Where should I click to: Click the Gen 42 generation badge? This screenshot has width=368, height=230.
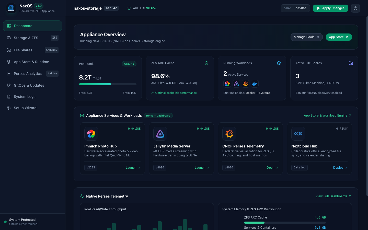111,8
